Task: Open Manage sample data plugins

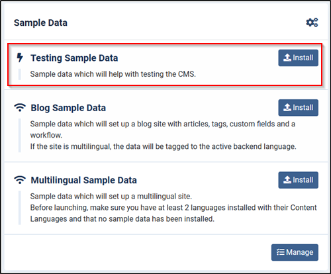Action: 295,252
